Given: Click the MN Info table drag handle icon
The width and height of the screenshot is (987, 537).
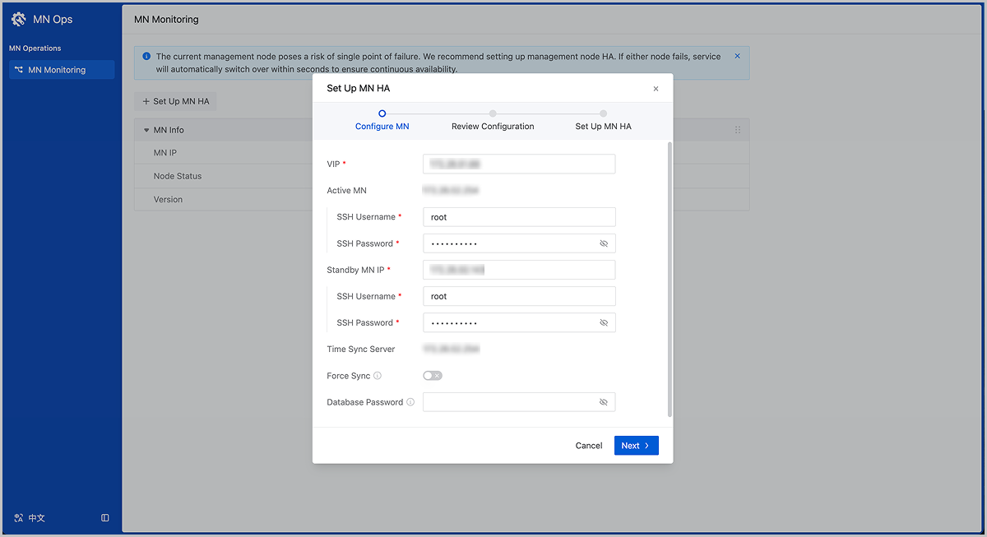Looking at the screenshot, I should pyautogui.click(x=738, y=130).
